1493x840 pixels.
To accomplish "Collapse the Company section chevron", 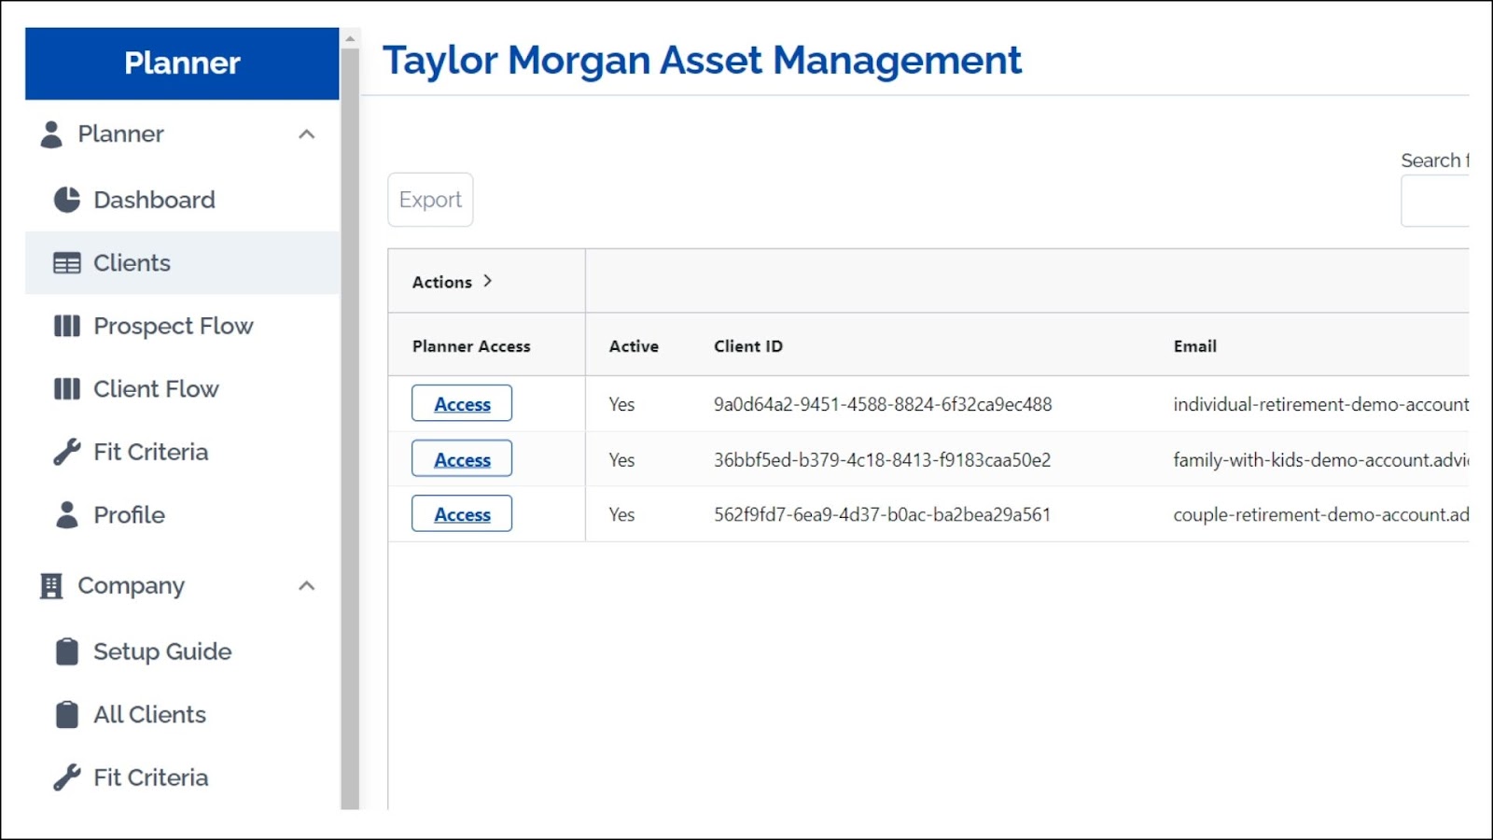I will click(306, 586).
